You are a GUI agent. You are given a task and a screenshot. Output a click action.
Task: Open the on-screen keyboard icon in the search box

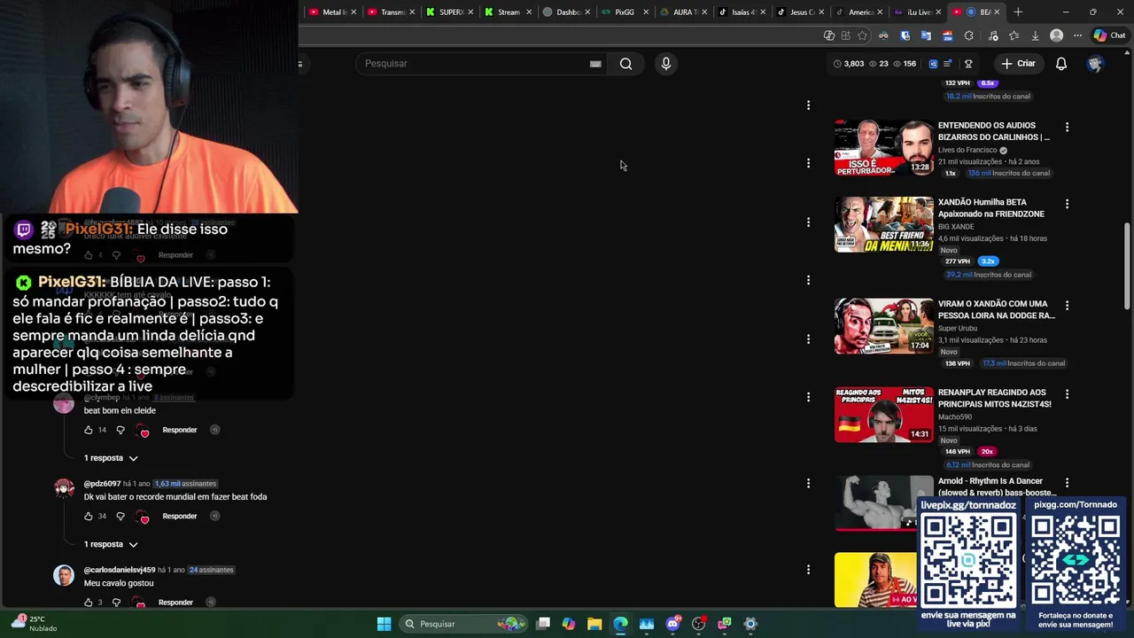pyautogui.click(x=595, y=64)
